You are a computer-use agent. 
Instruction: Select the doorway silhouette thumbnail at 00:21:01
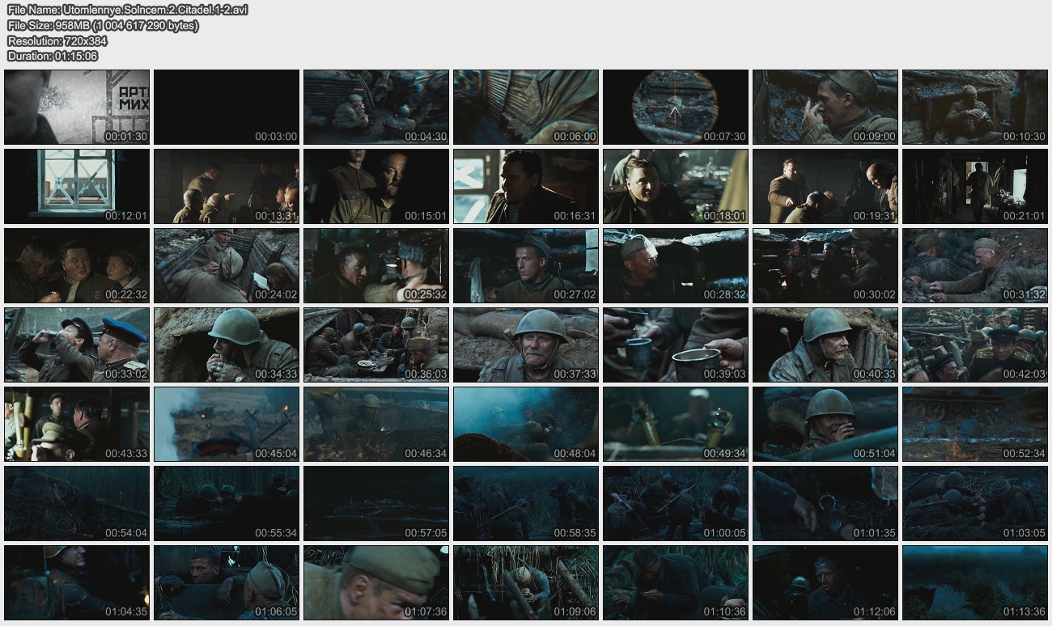point(975,186)
